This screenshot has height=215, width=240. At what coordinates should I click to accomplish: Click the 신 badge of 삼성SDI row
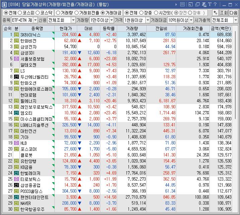16,52
